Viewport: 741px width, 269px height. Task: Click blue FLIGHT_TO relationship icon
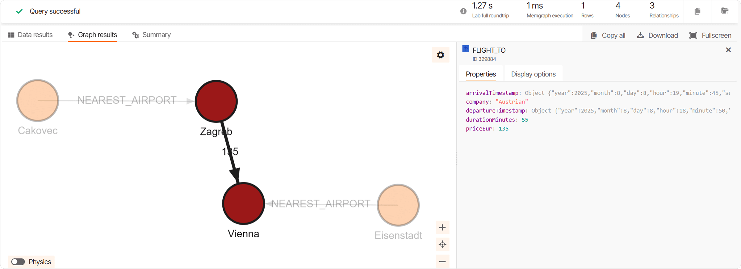[466, 49]
